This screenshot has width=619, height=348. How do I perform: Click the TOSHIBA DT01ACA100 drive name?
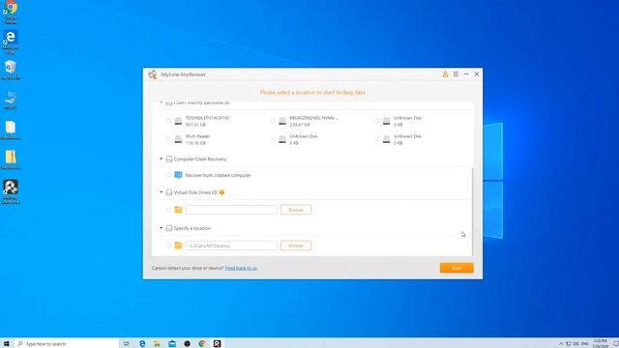pos(207,118)
